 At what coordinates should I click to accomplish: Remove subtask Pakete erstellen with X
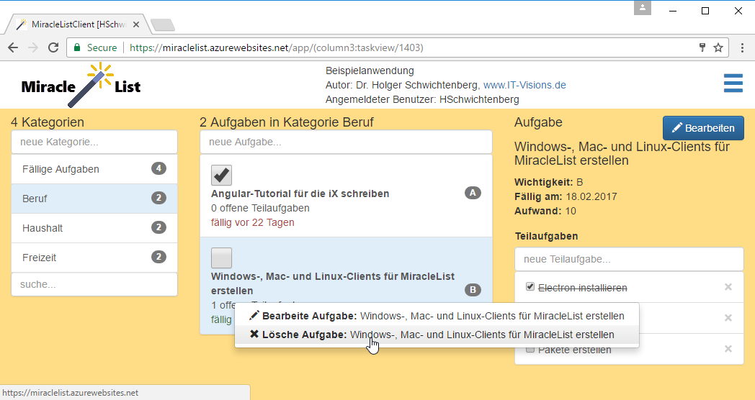point(728,349)
